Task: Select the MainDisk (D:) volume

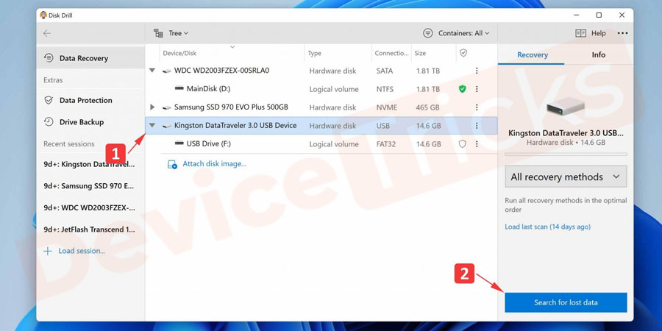Action: pos(321,89)
